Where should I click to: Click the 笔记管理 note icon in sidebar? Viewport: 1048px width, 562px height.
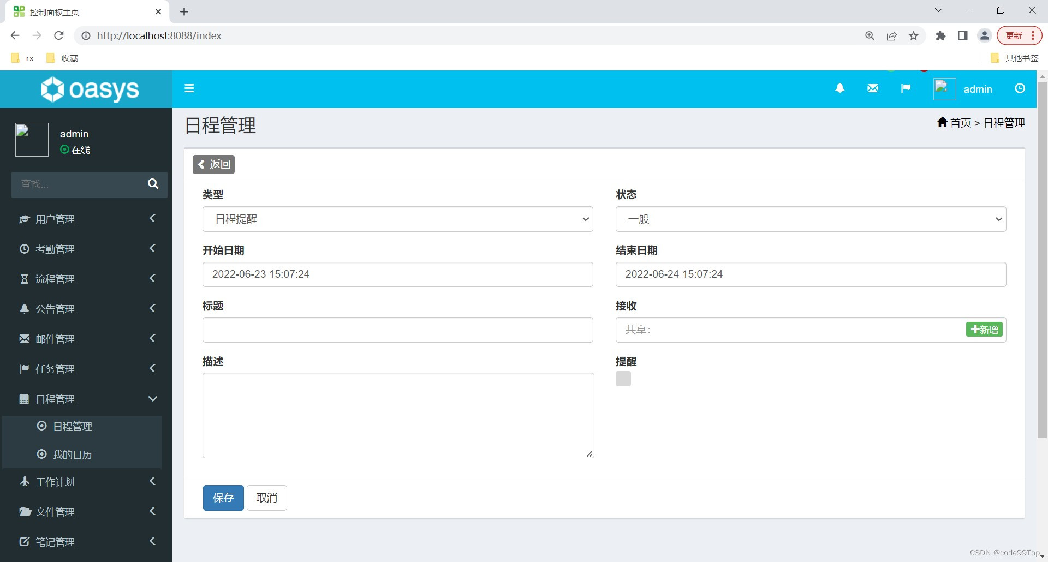[x=24, y=541]
